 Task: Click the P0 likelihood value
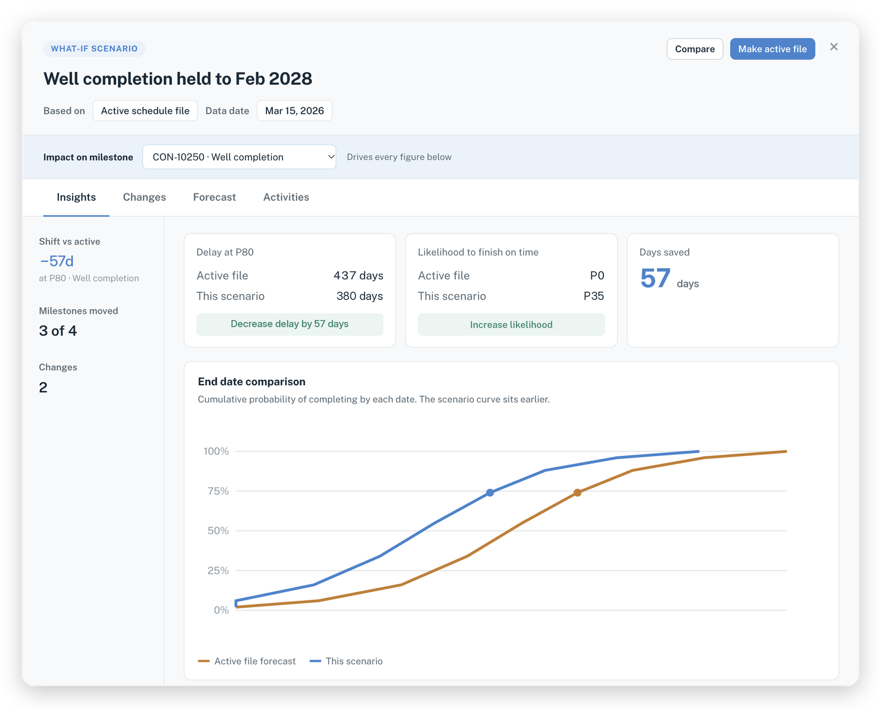(x=597, y=275)
